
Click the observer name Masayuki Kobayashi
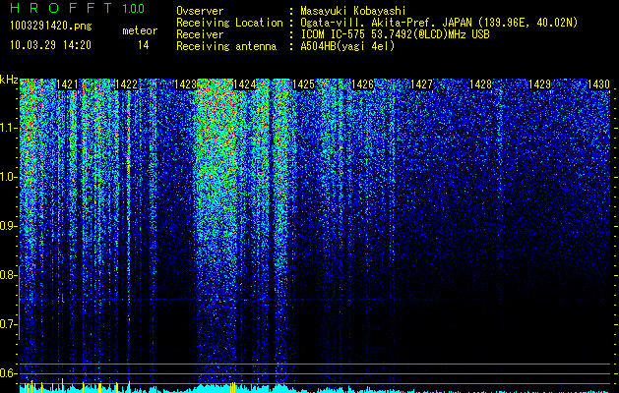pos(353,11)
